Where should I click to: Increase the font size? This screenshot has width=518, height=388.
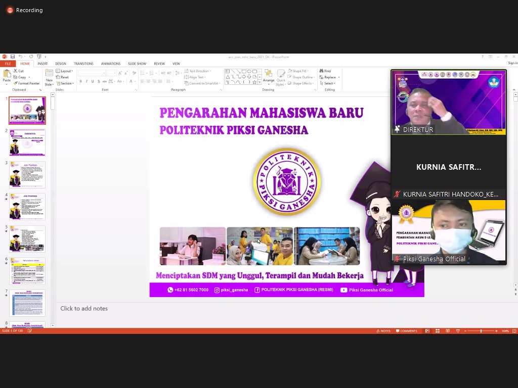click(x=120, y=73)
